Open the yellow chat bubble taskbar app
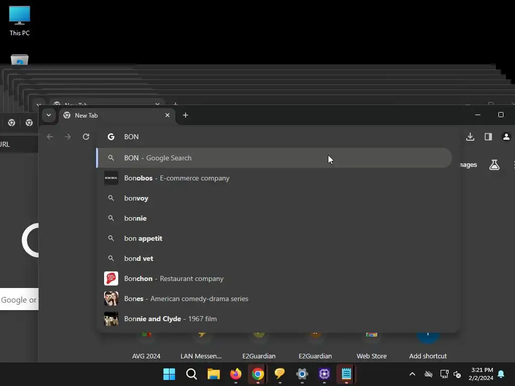Image resolution: width=515 pixels, height=386 pixels. click(x=280, y=374)
